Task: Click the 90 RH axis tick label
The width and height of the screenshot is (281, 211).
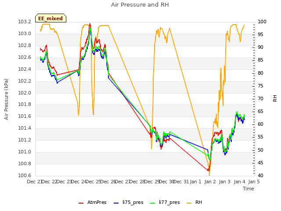Action: tap(260, 47)
